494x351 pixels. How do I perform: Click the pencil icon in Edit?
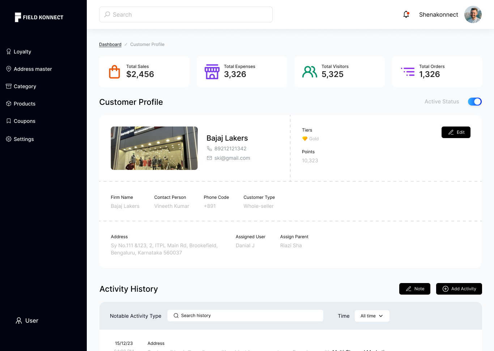(x=451, y=132)
